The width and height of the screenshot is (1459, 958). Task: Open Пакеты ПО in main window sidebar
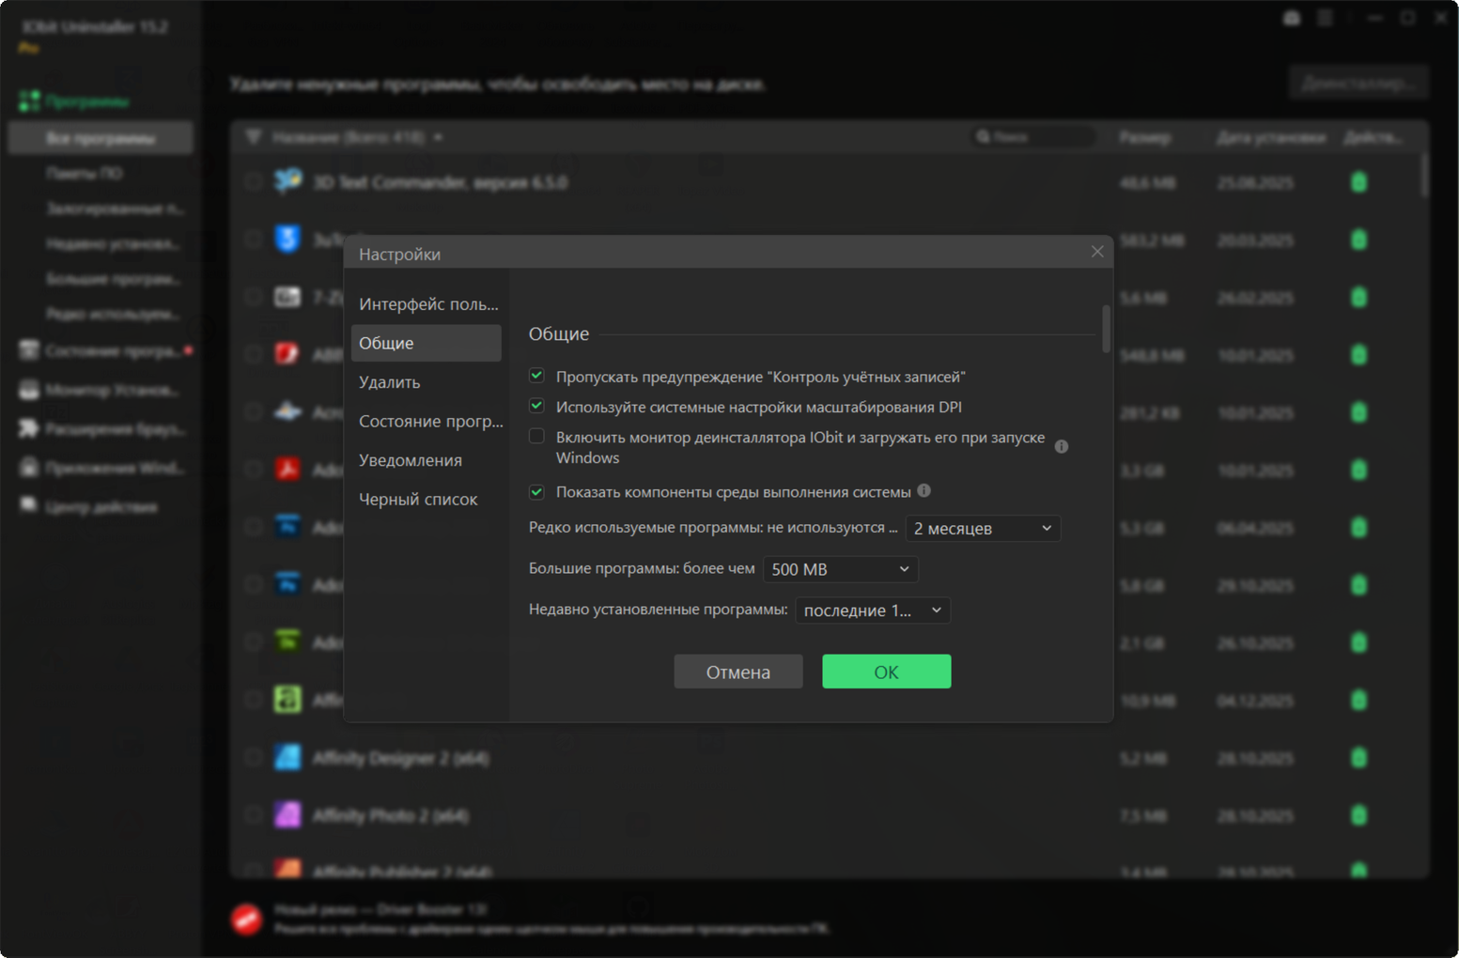(x=85, y=173)
